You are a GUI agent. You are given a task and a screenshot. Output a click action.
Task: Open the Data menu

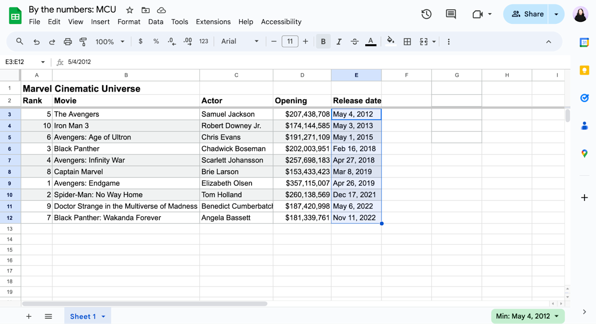(156, 22)
